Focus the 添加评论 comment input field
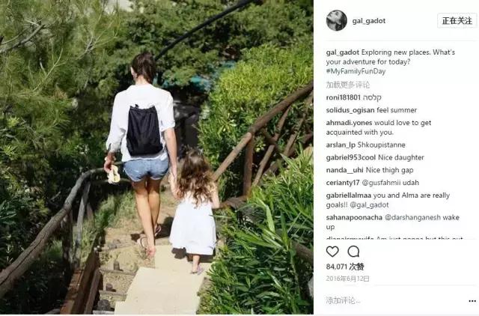 (x=394, y=301)
